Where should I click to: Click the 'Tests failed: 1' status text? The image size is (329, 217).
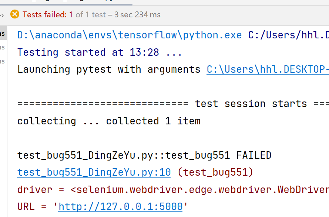click(48, 15)
